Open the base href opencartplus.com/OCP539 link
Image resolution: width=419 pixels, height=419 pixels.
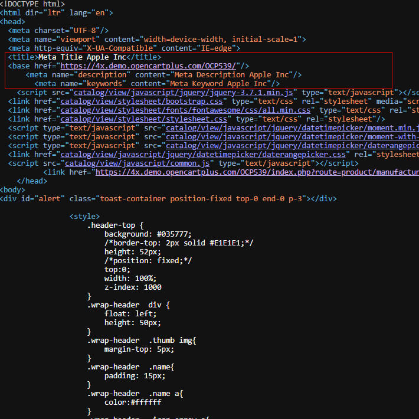(x=148, y=66)
